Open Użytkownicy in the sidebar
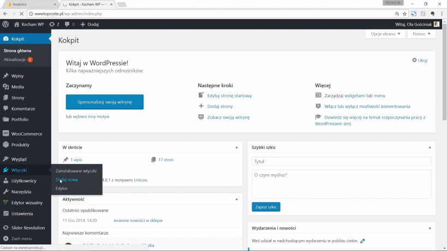The image size is (447, 251). [x=23, y=181]
